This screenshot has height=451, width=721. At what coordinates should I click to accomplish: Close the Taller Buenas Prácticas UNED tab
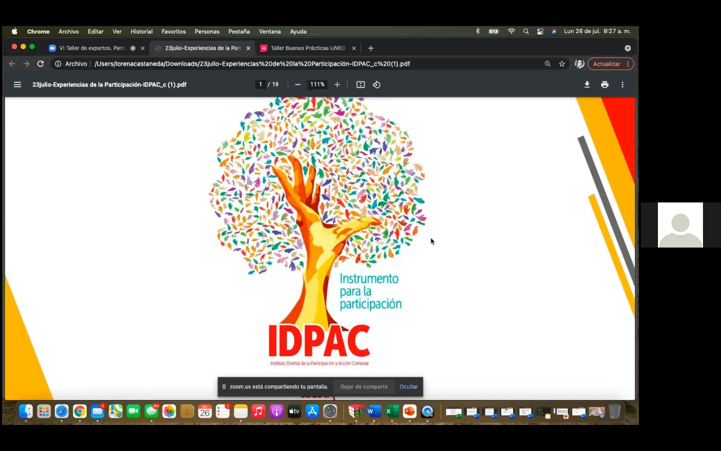point(354,49)
